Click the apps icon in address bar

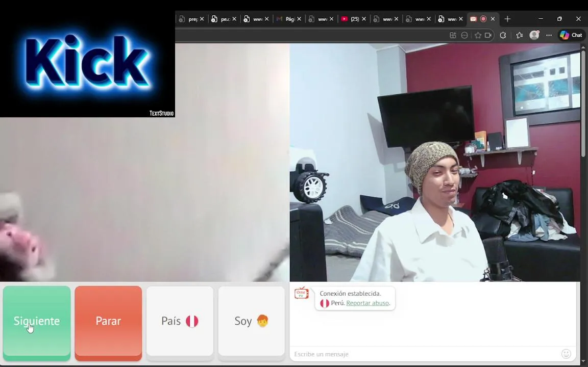(x=453, y=35)
